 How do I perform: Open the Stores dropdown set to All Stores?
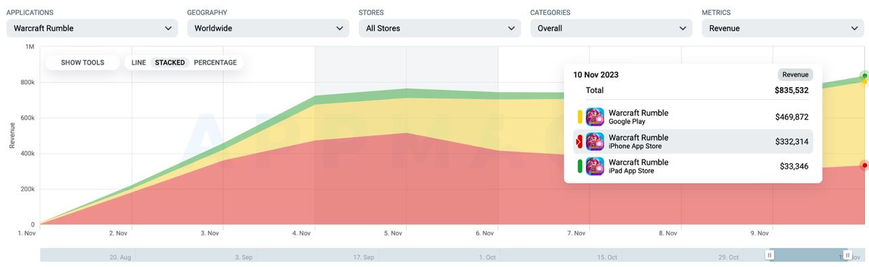point(440,28)
